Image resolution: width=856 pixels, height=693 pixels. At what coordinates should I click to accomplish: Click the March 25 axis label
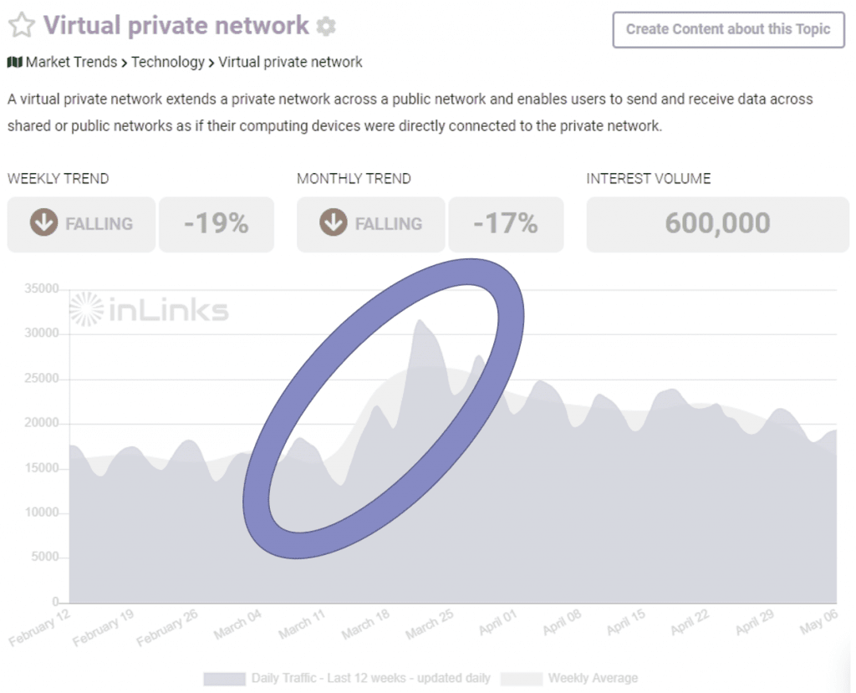pos(430,624)
